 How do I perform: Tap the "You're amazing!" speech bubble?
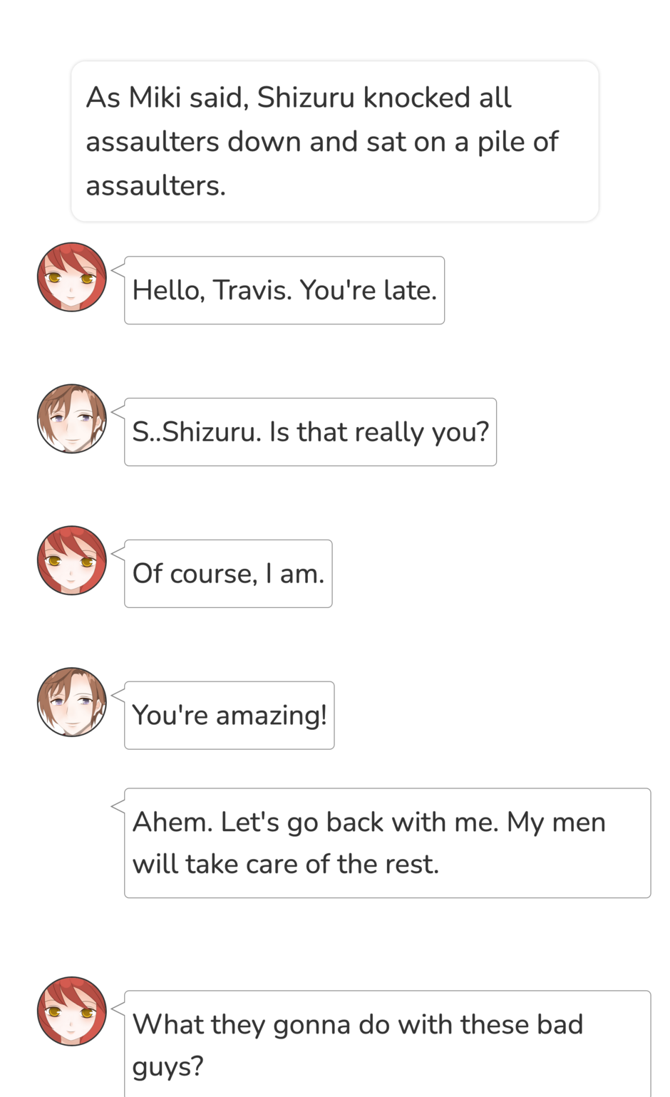[230, 715]
